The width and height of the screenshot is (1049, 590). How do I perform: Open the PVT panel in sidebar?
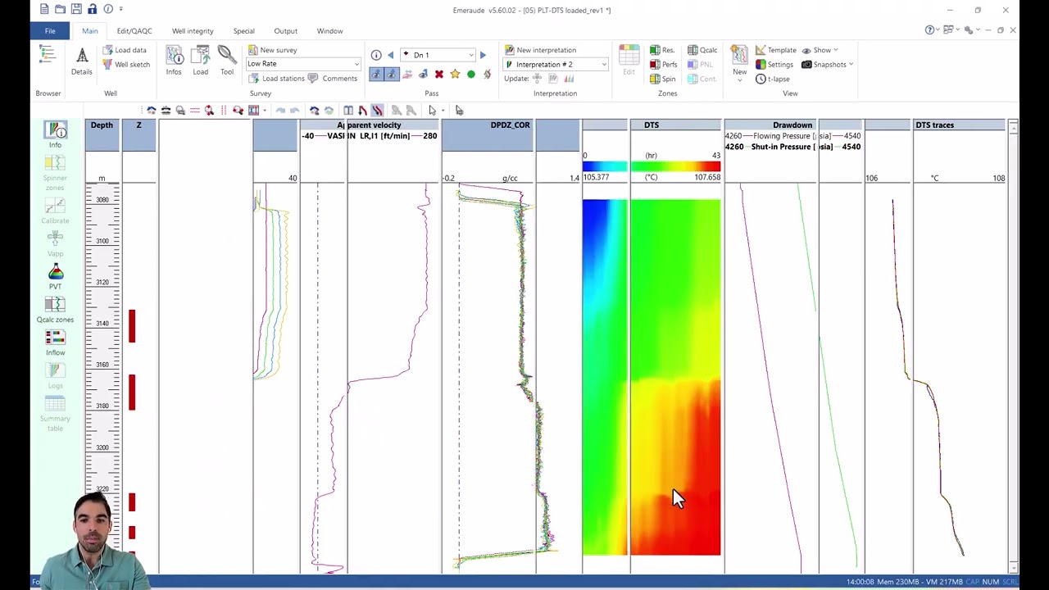(55, 276)
